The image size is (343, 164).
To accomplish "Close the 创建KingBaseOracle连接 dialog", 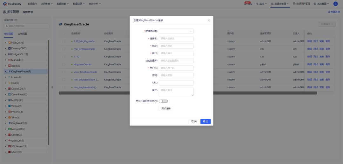I will tap(209, 20).
